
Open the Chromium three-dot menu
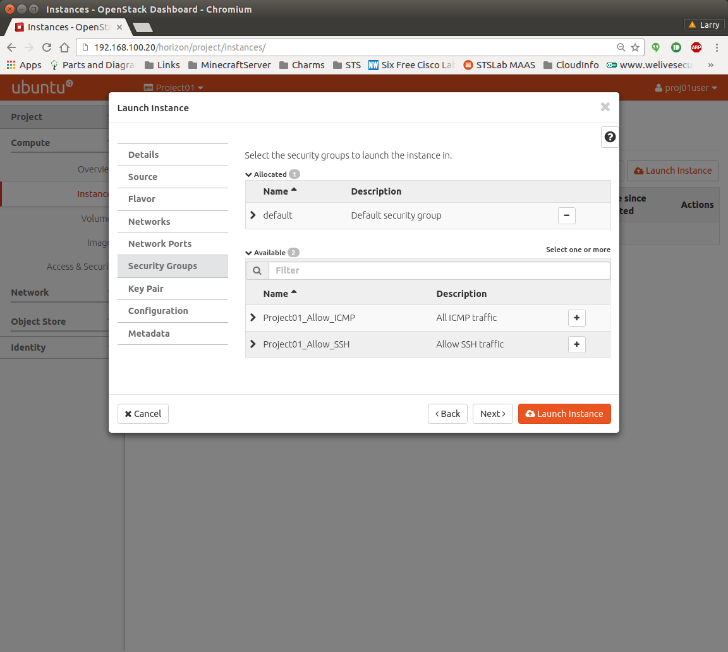(717, 47)
